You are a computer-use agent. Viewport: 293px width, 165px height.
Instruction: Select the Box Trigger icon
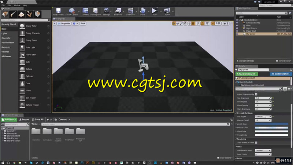[22, 98]
